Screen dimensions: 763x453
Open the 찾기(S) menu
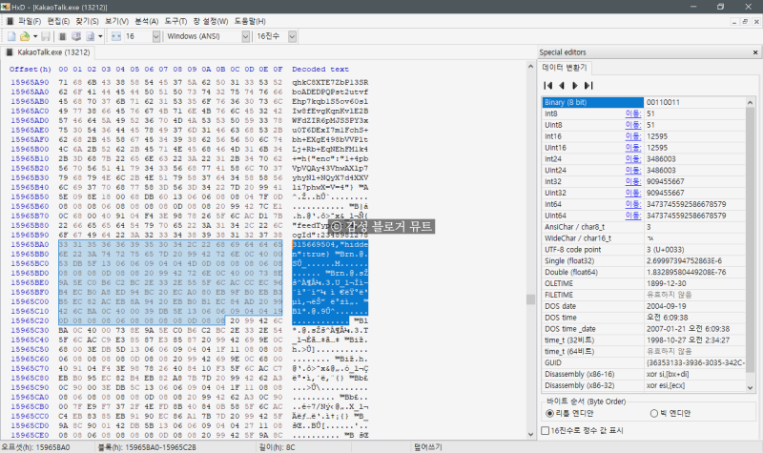click(87, 21)
